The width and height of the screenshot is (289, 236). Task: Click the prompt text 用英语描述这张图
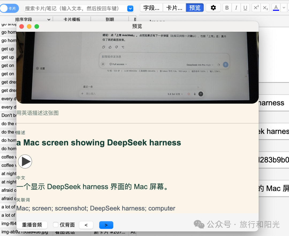(x=38, y=113)
